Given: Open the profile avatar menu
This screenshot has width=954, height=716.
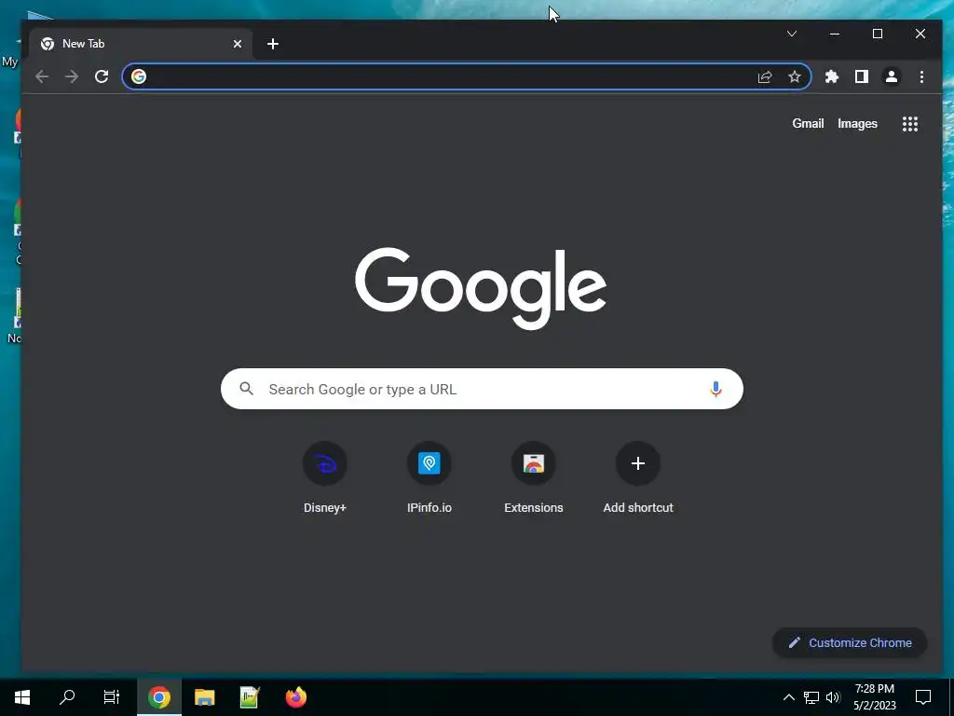Looking at the screenshot, I should click(892, 76).
